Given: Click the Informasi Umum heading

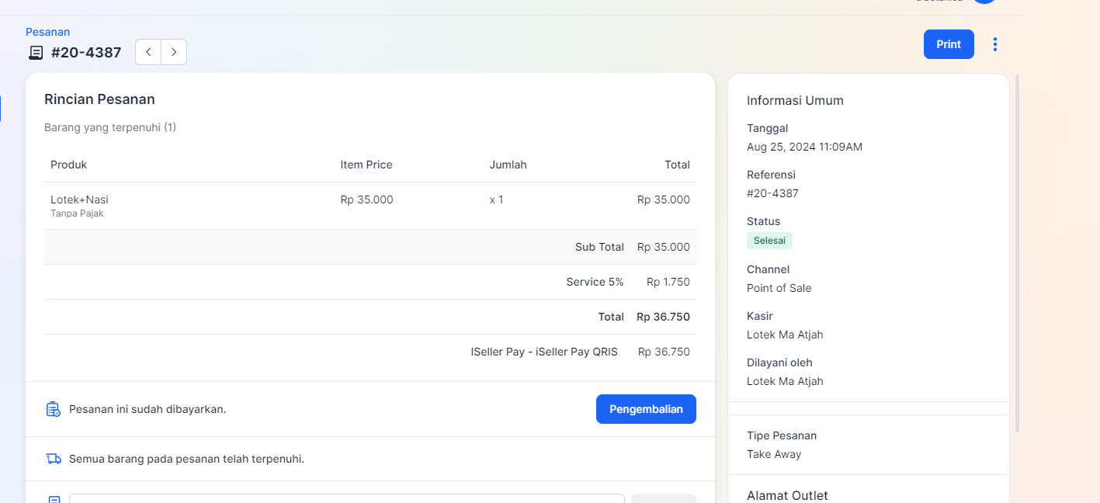Looking at the screenshot, I should click(x=795, y=100).
